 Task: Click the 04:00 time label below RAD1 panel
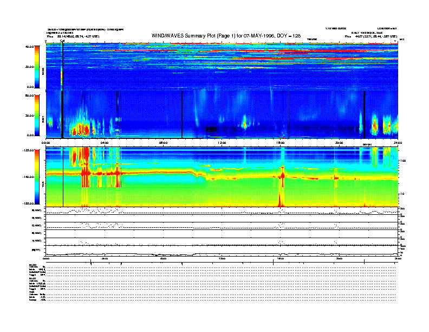(x=105, y=143)
